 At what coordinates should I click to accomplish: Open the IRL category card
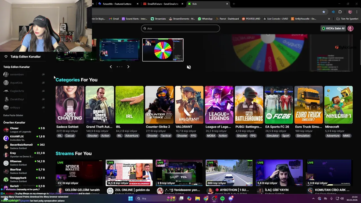coord(129,105)
